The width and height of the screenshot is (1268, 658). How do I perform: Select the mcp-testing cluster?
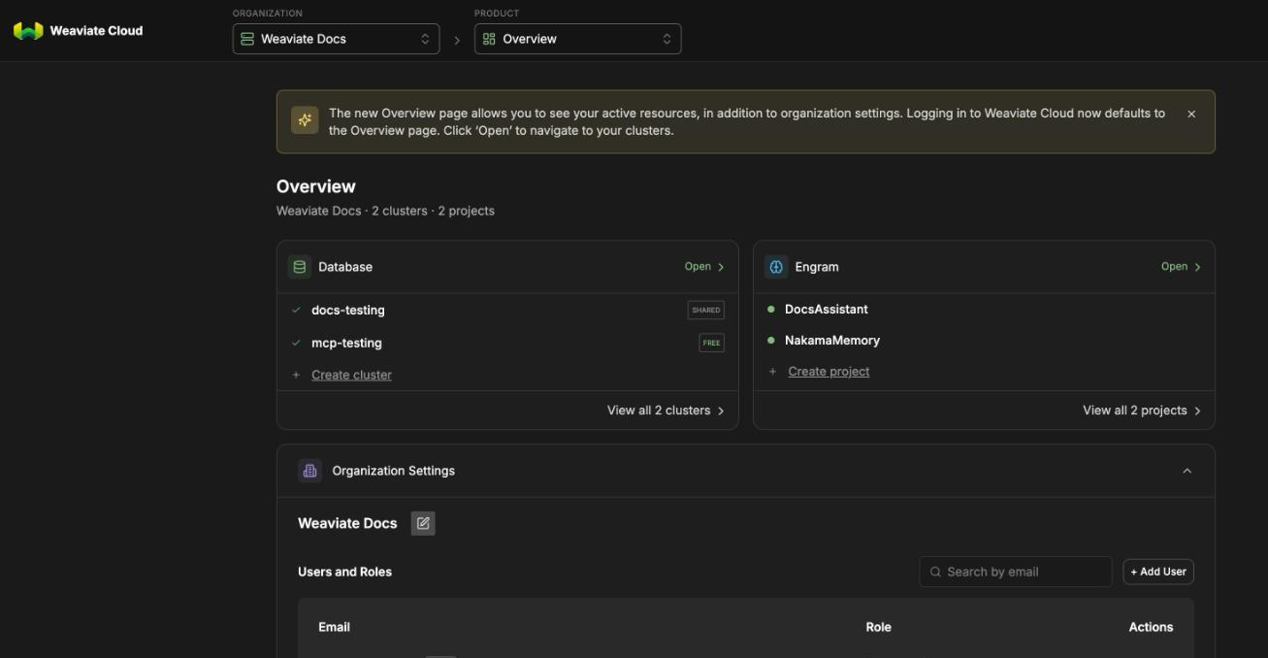(346, 344)
